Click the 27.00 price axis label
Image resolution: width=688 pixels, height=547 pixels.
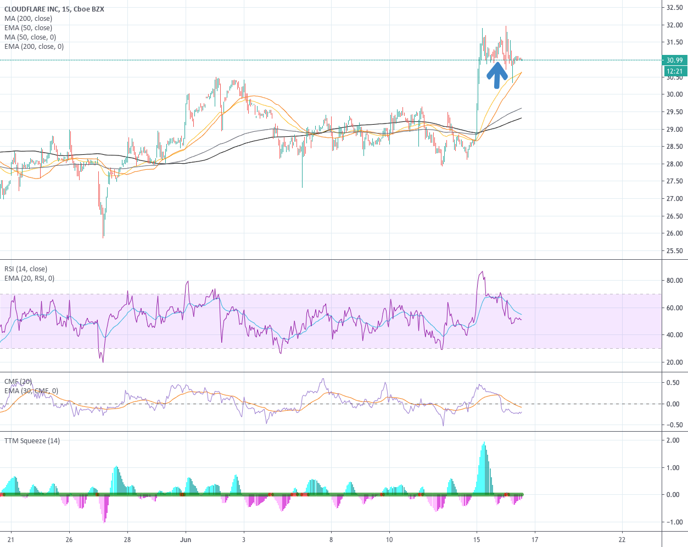[x=674, y=199]
